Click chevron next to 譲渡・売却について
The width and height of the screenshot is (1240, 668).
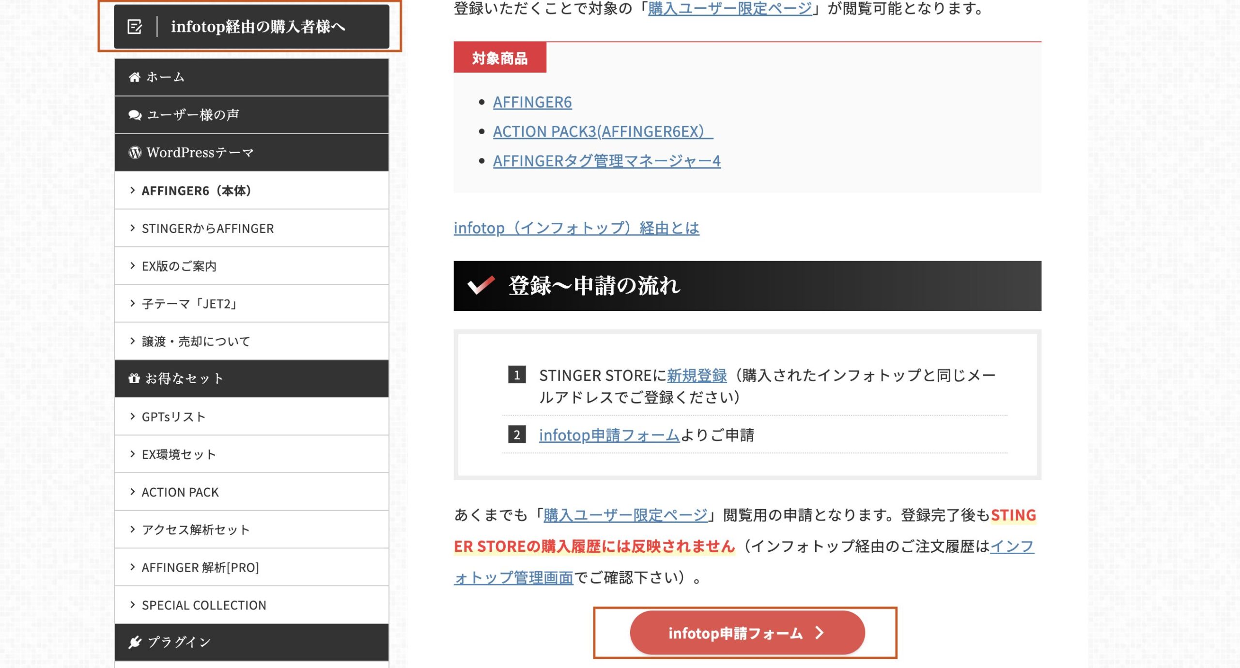pos(133,341)
